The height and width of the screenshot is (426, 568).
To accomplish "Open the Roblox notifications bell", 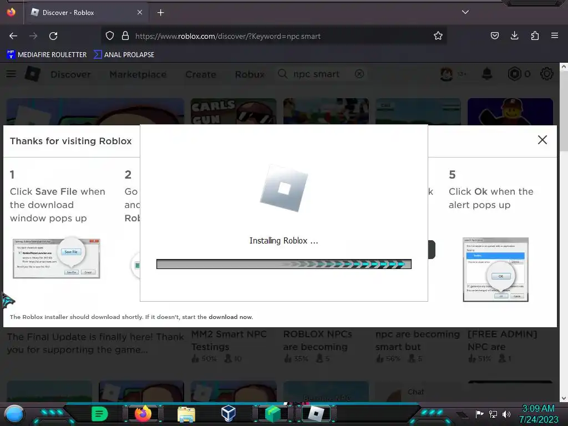I will point(487,74).
